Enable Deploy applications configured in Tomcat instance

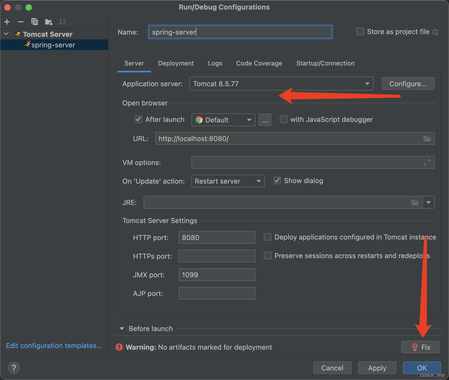tap(268, 237)
